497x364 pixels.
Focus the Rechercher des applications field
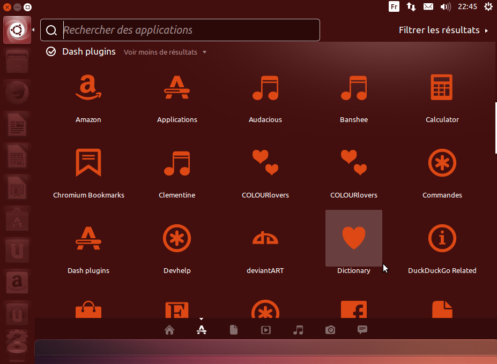click(180, 30)
